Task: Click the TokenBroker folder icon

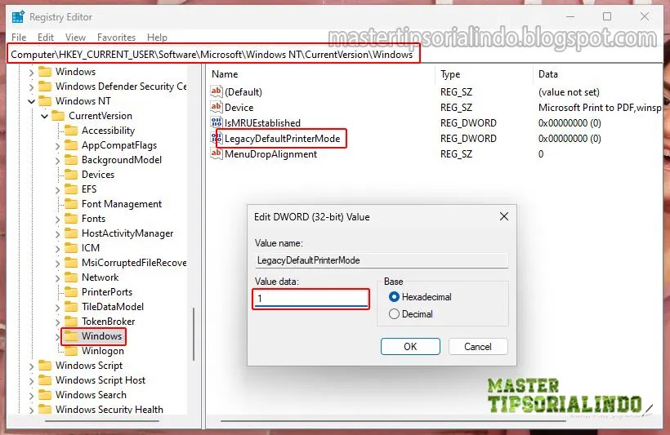Action: pos(71,322)
